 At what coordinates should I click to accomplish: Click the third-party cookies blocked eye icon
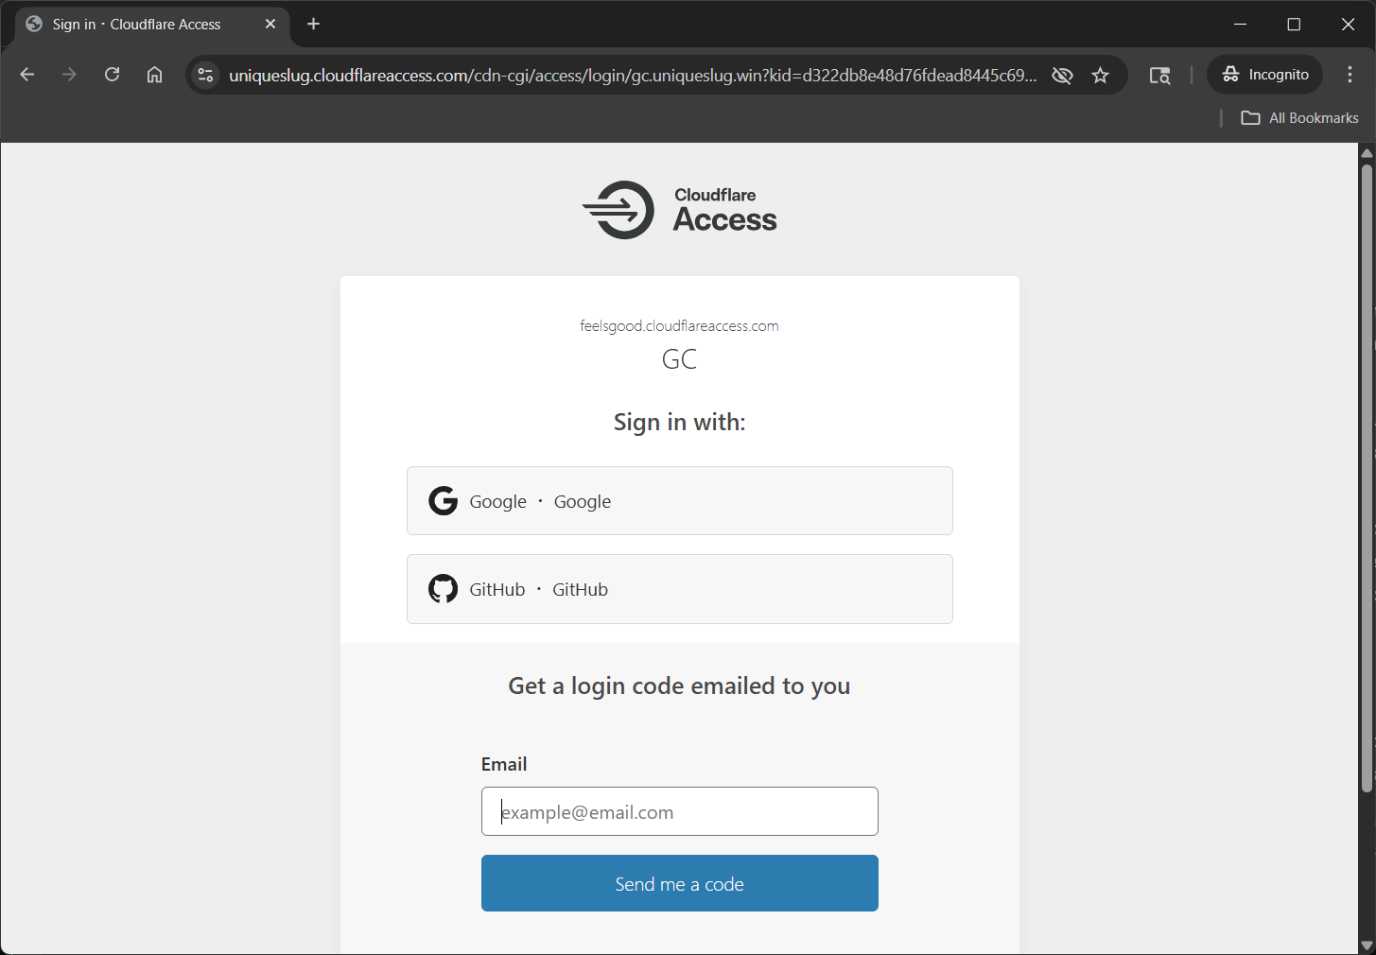pyautogui.click(x=1062, y=75)
